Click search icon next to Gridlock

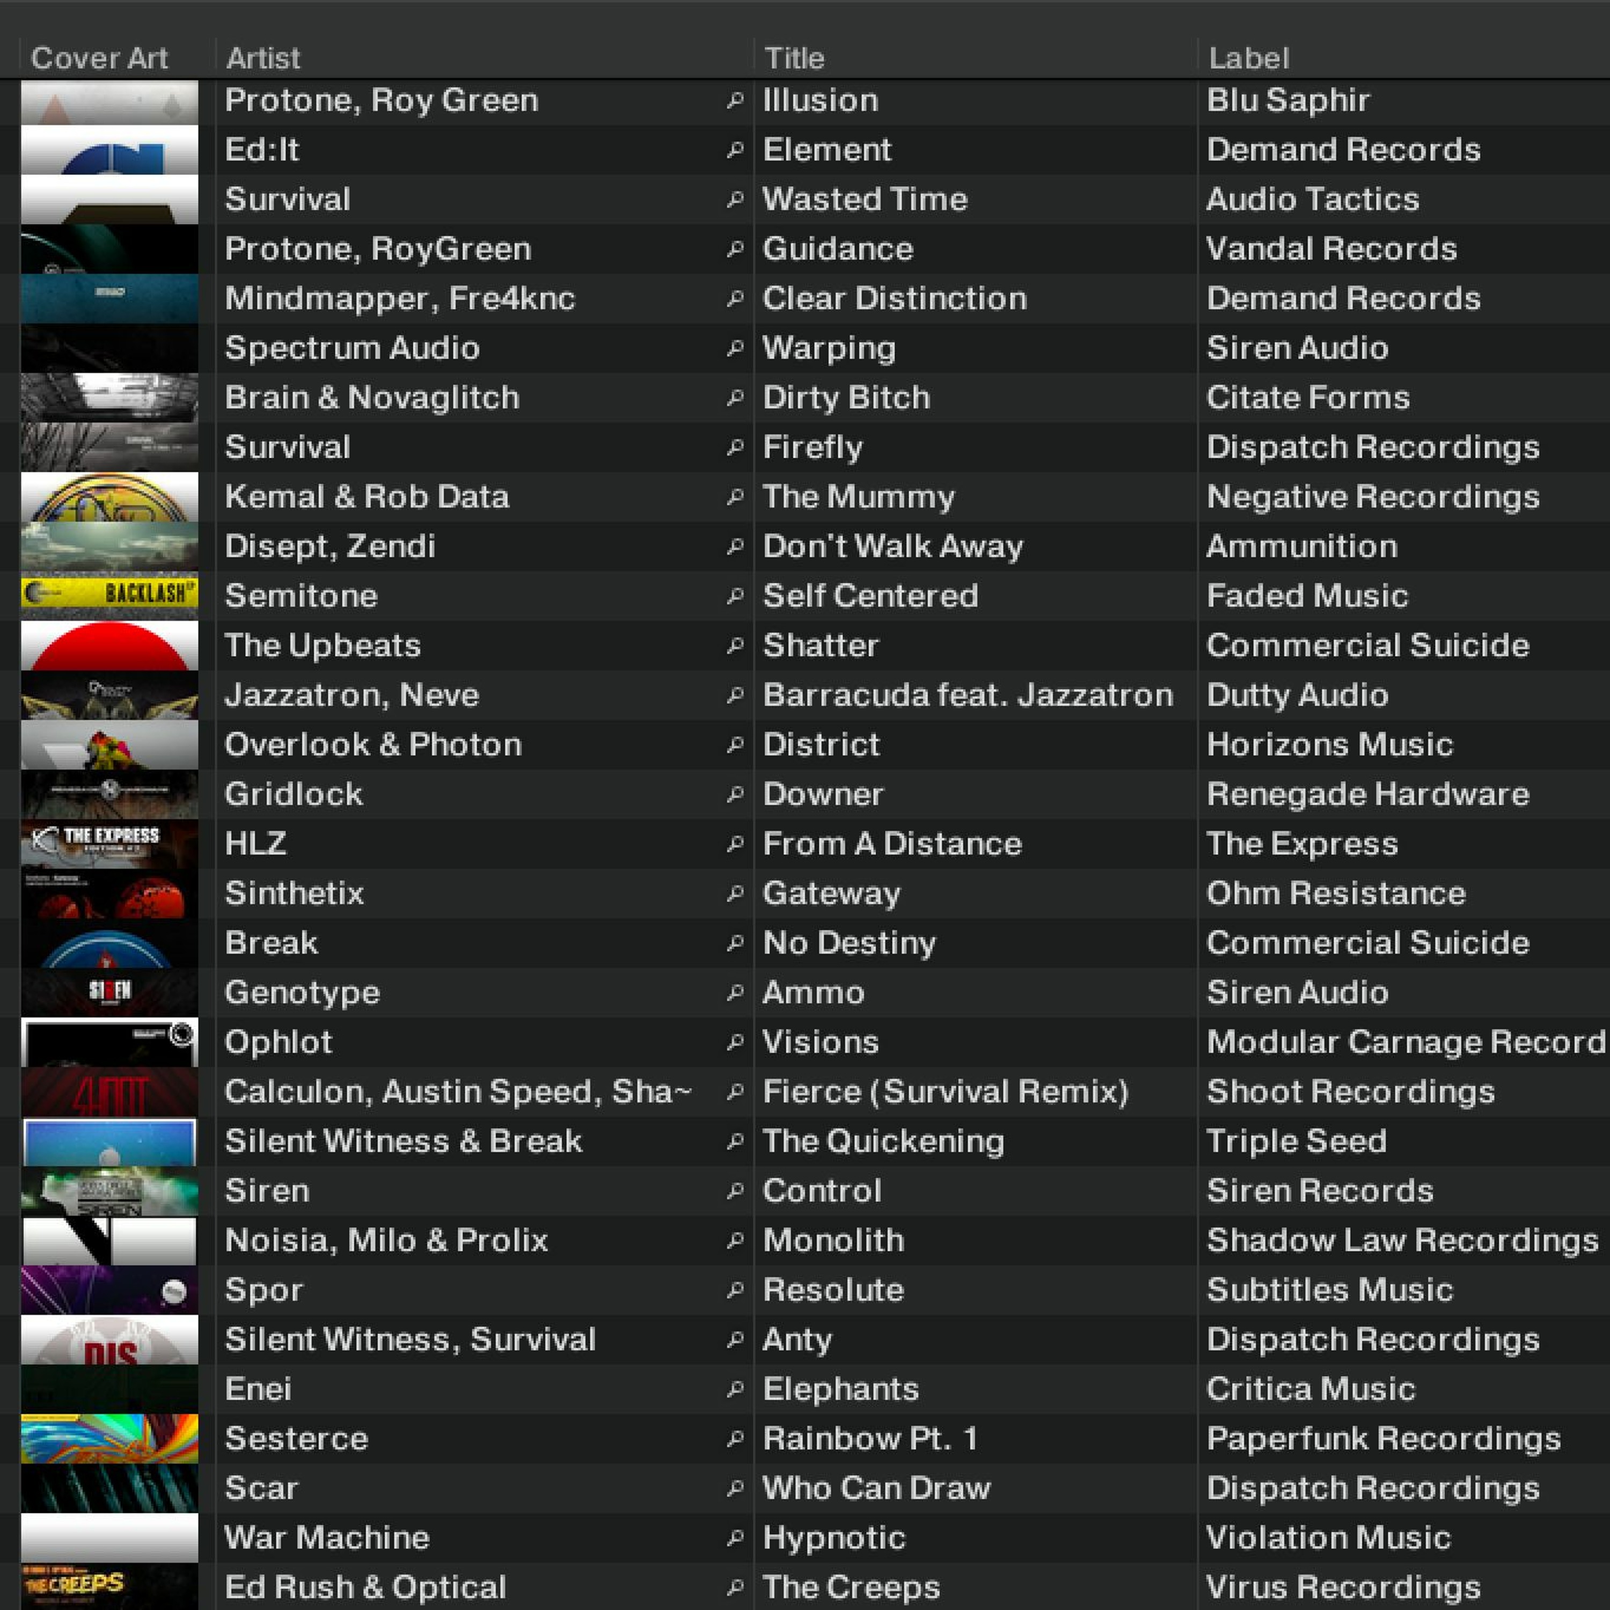(x=734, y=794)
